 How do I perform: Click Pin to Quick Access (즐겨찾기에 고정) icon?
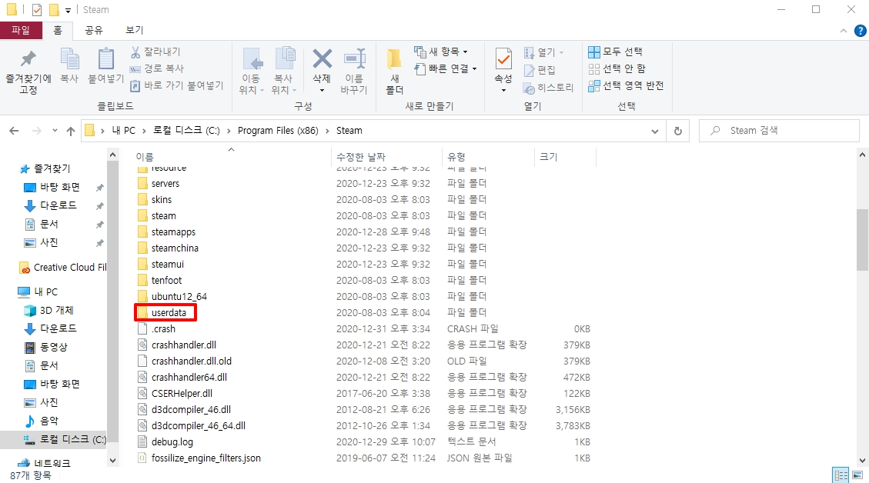click(x=28, y=58)
